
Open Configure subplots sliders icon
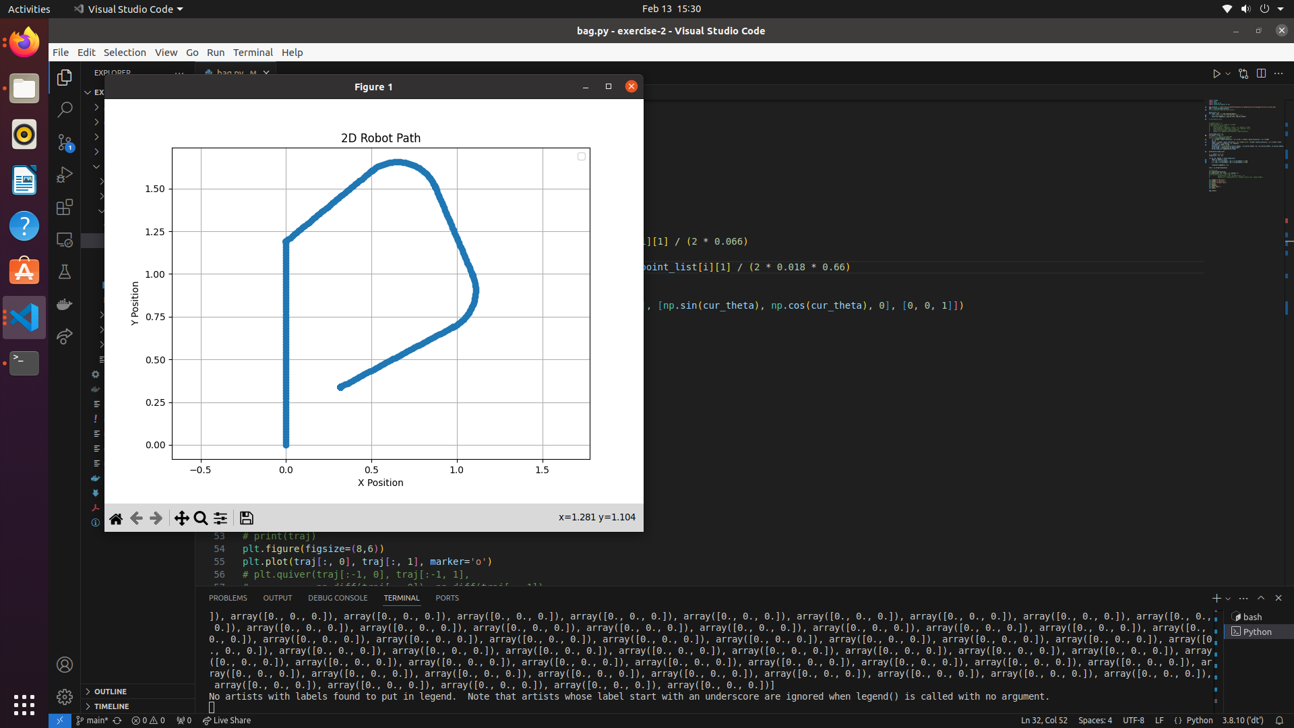click(x=220, y=518)
